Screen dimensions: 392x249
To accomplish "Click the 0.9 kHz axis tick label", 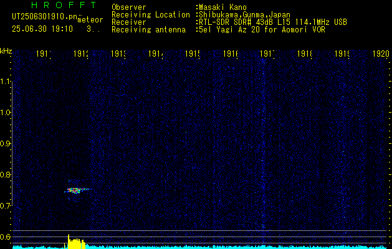I will (6, 144).
